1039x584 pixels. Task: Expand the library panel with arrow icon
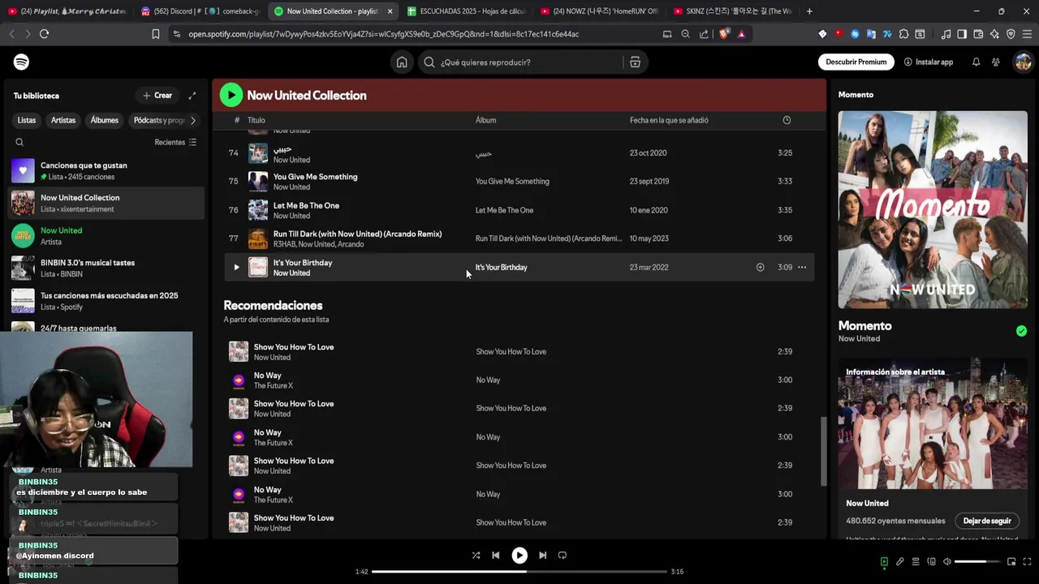[192, 96]
